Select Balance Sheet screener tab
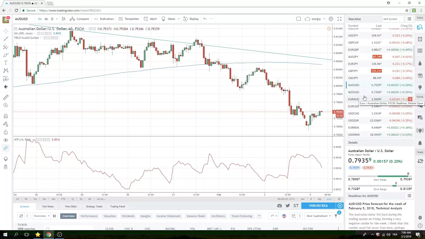Image resolution: width=425 pixels, height=239 pixels. pos(196,216)
